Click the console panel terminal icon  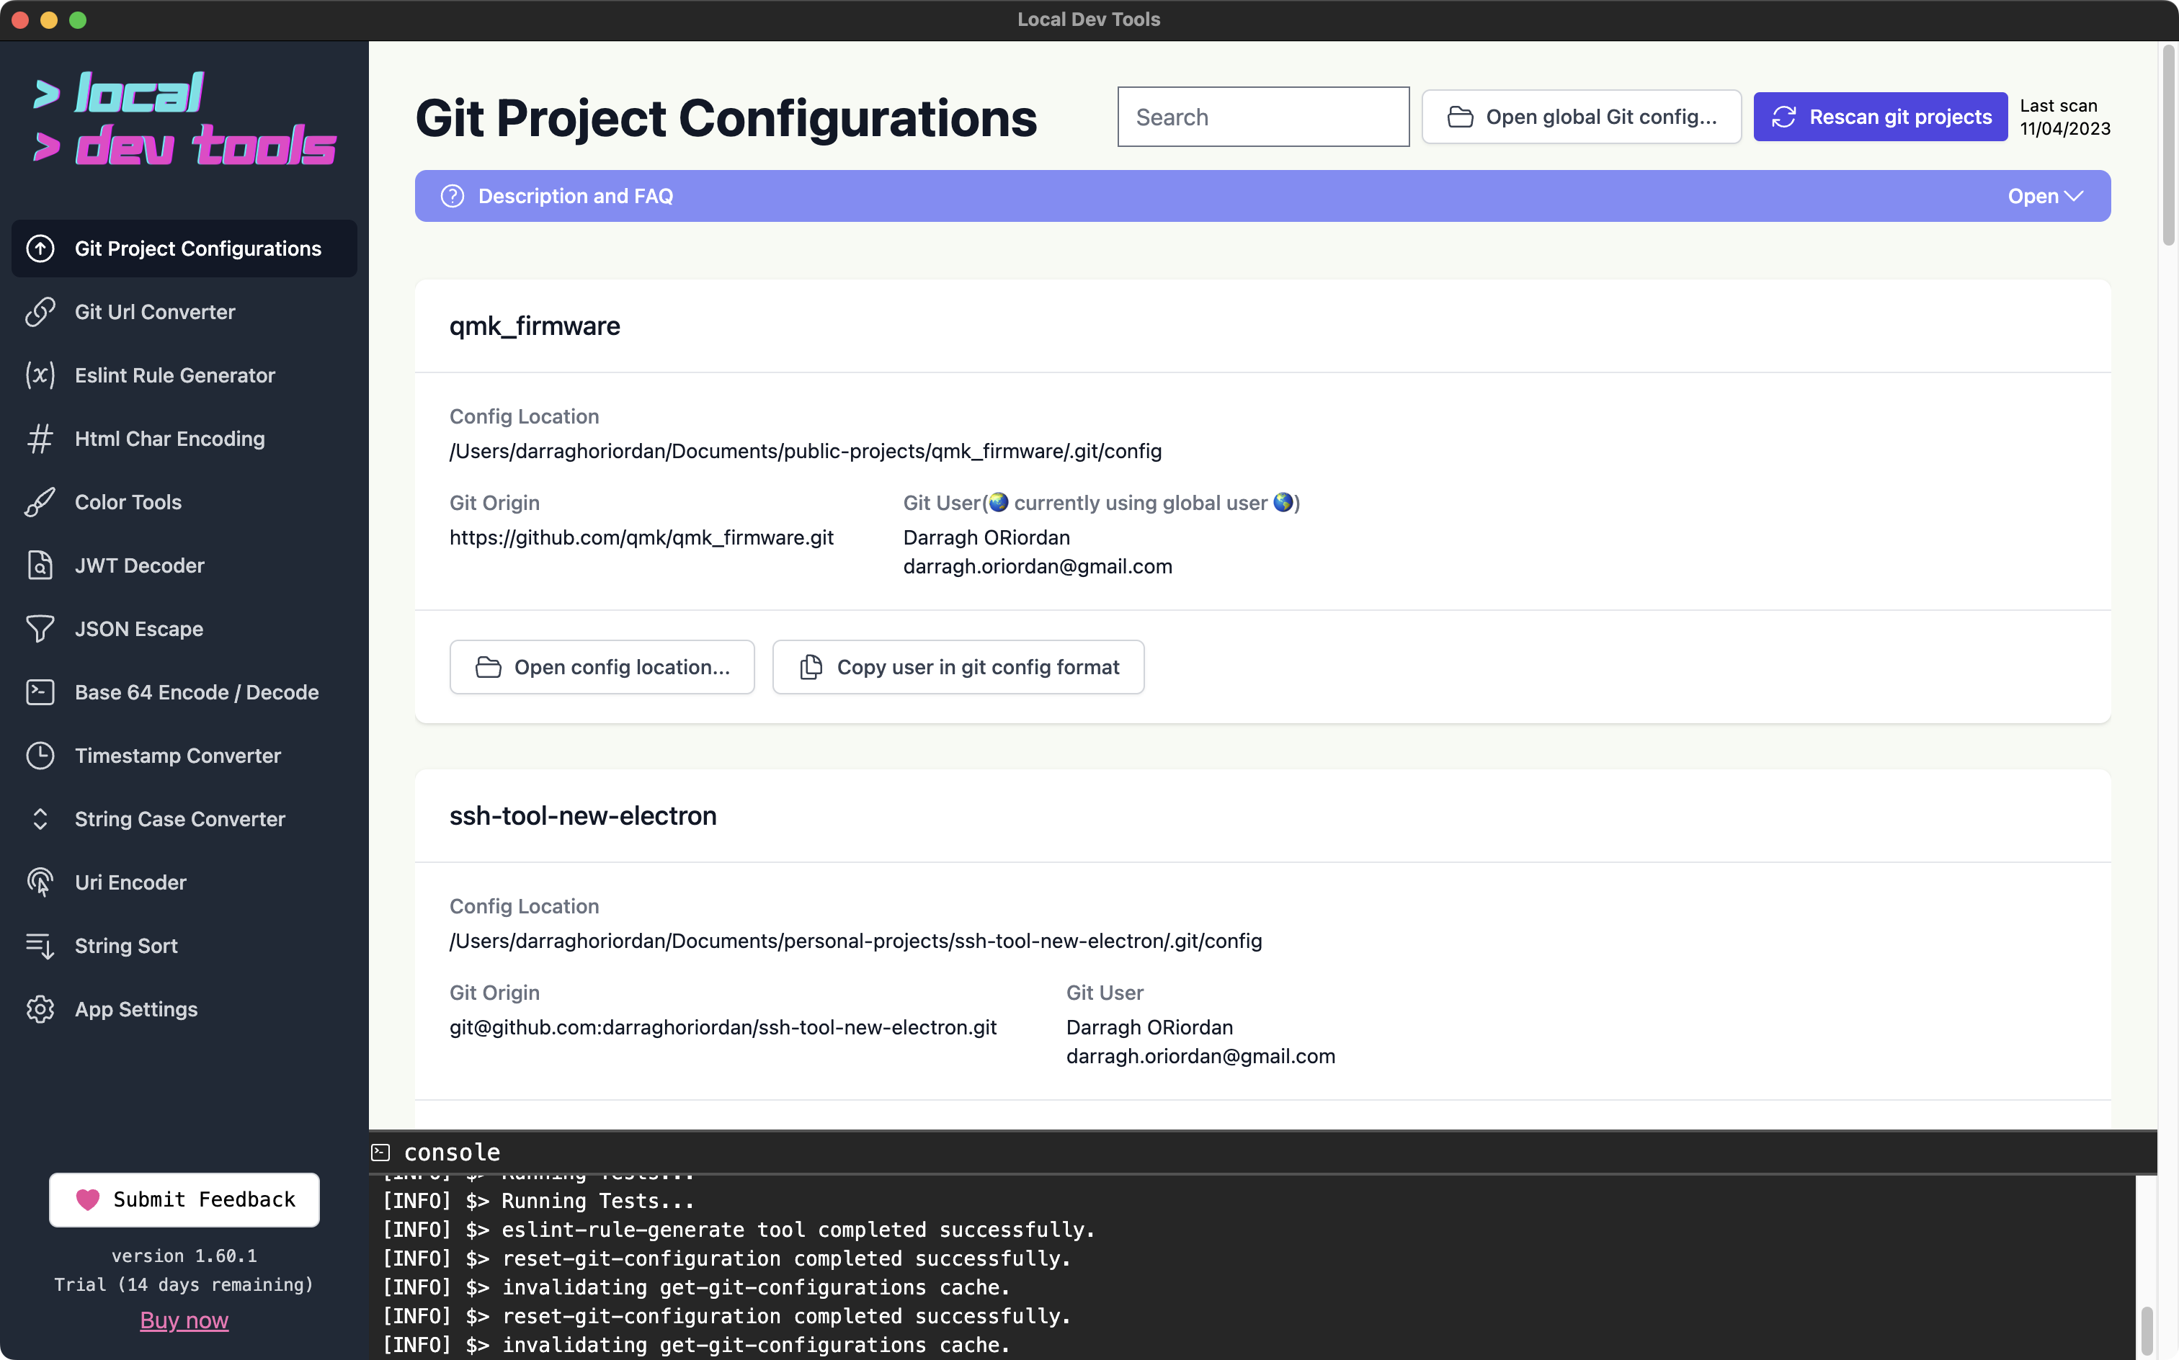click(380, 1153)
